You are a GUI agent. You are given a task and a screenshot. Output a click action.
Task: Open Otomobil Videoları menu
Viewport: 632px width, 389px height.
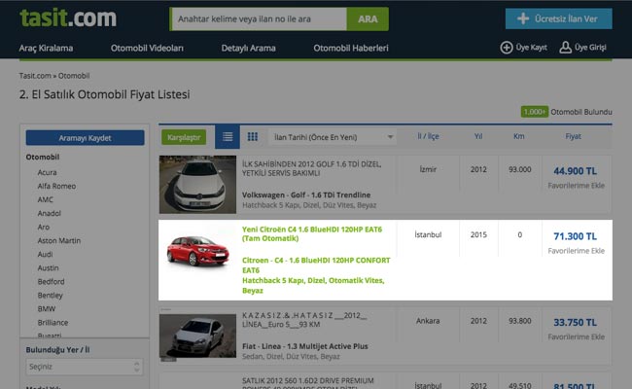tap(147, 48)
